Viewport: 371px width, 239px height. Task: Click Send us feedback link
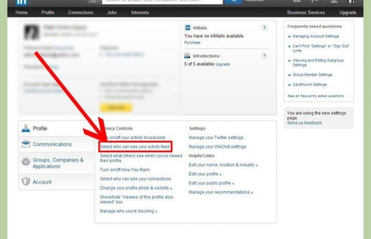[x=304, y=123]
